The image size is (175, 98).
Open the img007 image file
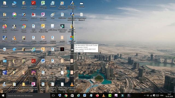pos(72,62)
